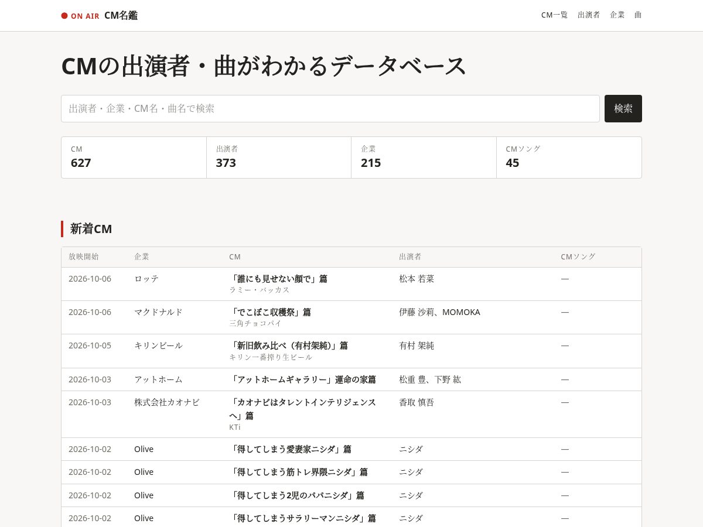703x527 pixels.
Task: Open 「得してしまう2児のパパニシダ」篇 entry
Action: [296, 495]
